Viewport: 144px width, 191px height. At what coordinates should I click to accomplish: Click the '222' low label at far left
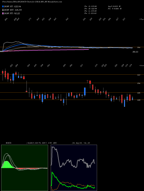11,66
